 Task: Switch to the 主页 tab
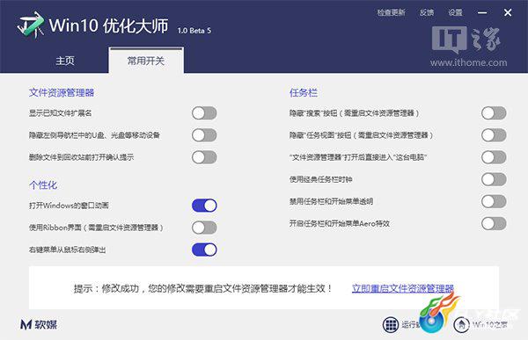[65, 61]
